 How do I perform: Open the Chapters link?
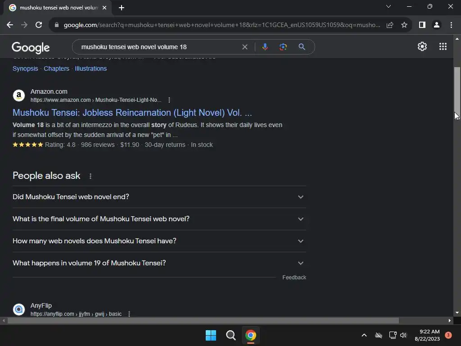click(56, 68)
